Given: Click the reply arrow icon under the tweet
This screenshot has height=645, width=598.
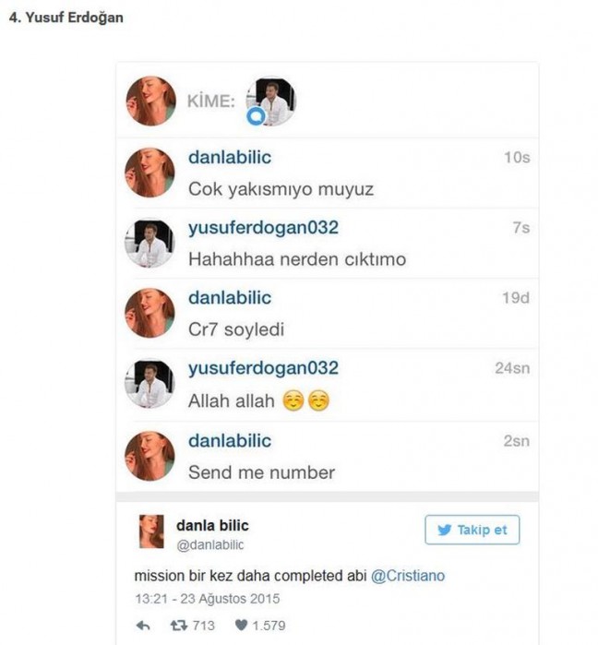Looking at the screenshot, I should click(143, 626).
